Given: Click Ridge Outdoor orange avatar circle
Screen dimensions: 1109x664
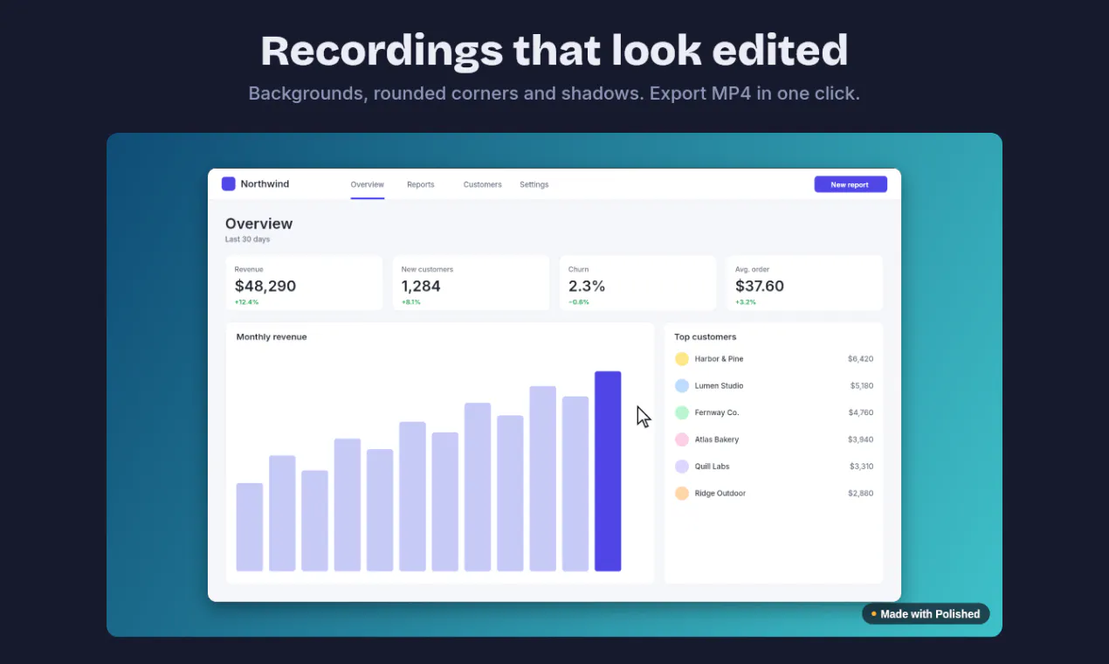Looking at the screenshot, I should pos(682,494).
